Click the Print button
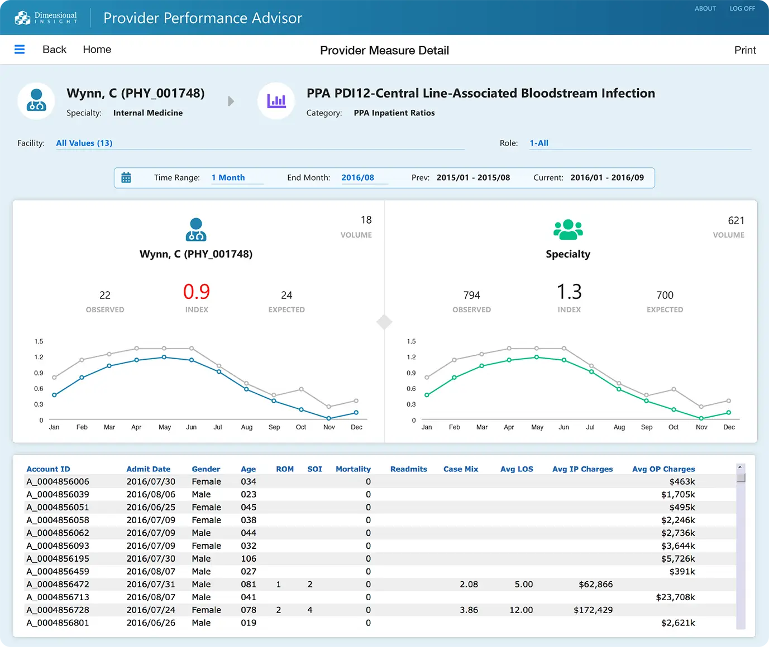769x647 pixels. (744, 50)
